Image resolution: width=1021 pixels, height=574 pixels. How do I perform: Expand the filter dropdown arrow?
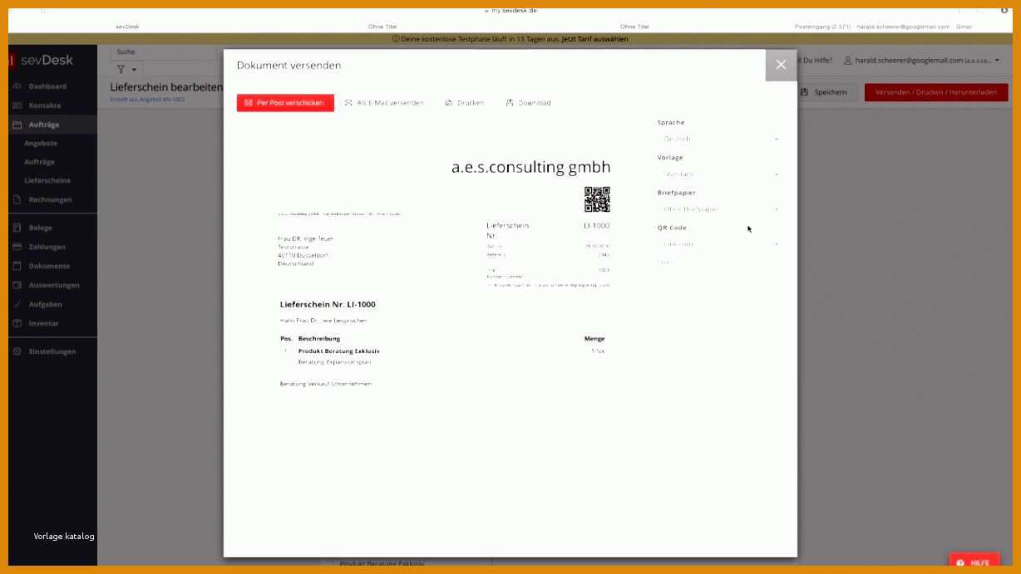[x=135, y=70]
